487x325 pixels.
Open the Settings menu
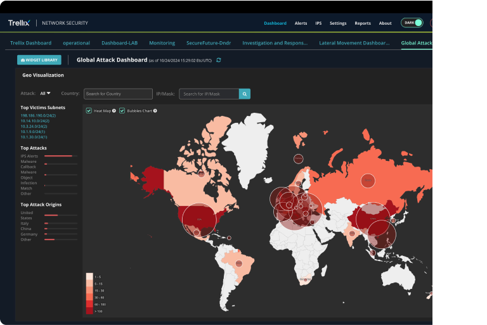pyautogui.click(x=338, y=23)
